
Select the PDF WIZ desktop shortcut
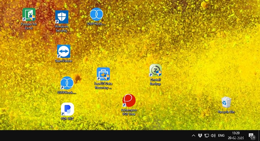67,111
